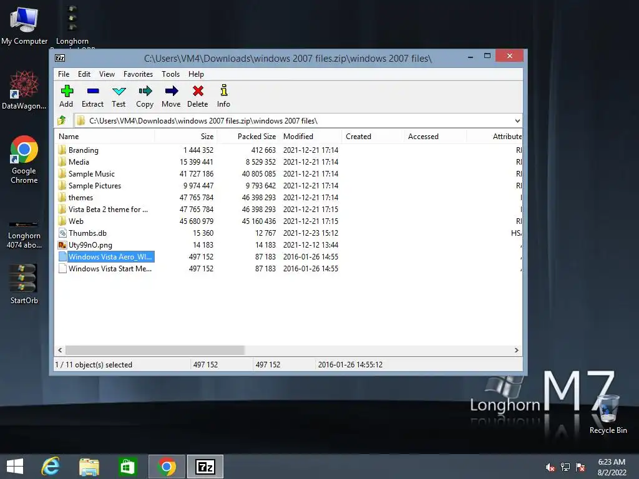Sort by the Packed Size column

pyautogui.click(x=256, y=137)
